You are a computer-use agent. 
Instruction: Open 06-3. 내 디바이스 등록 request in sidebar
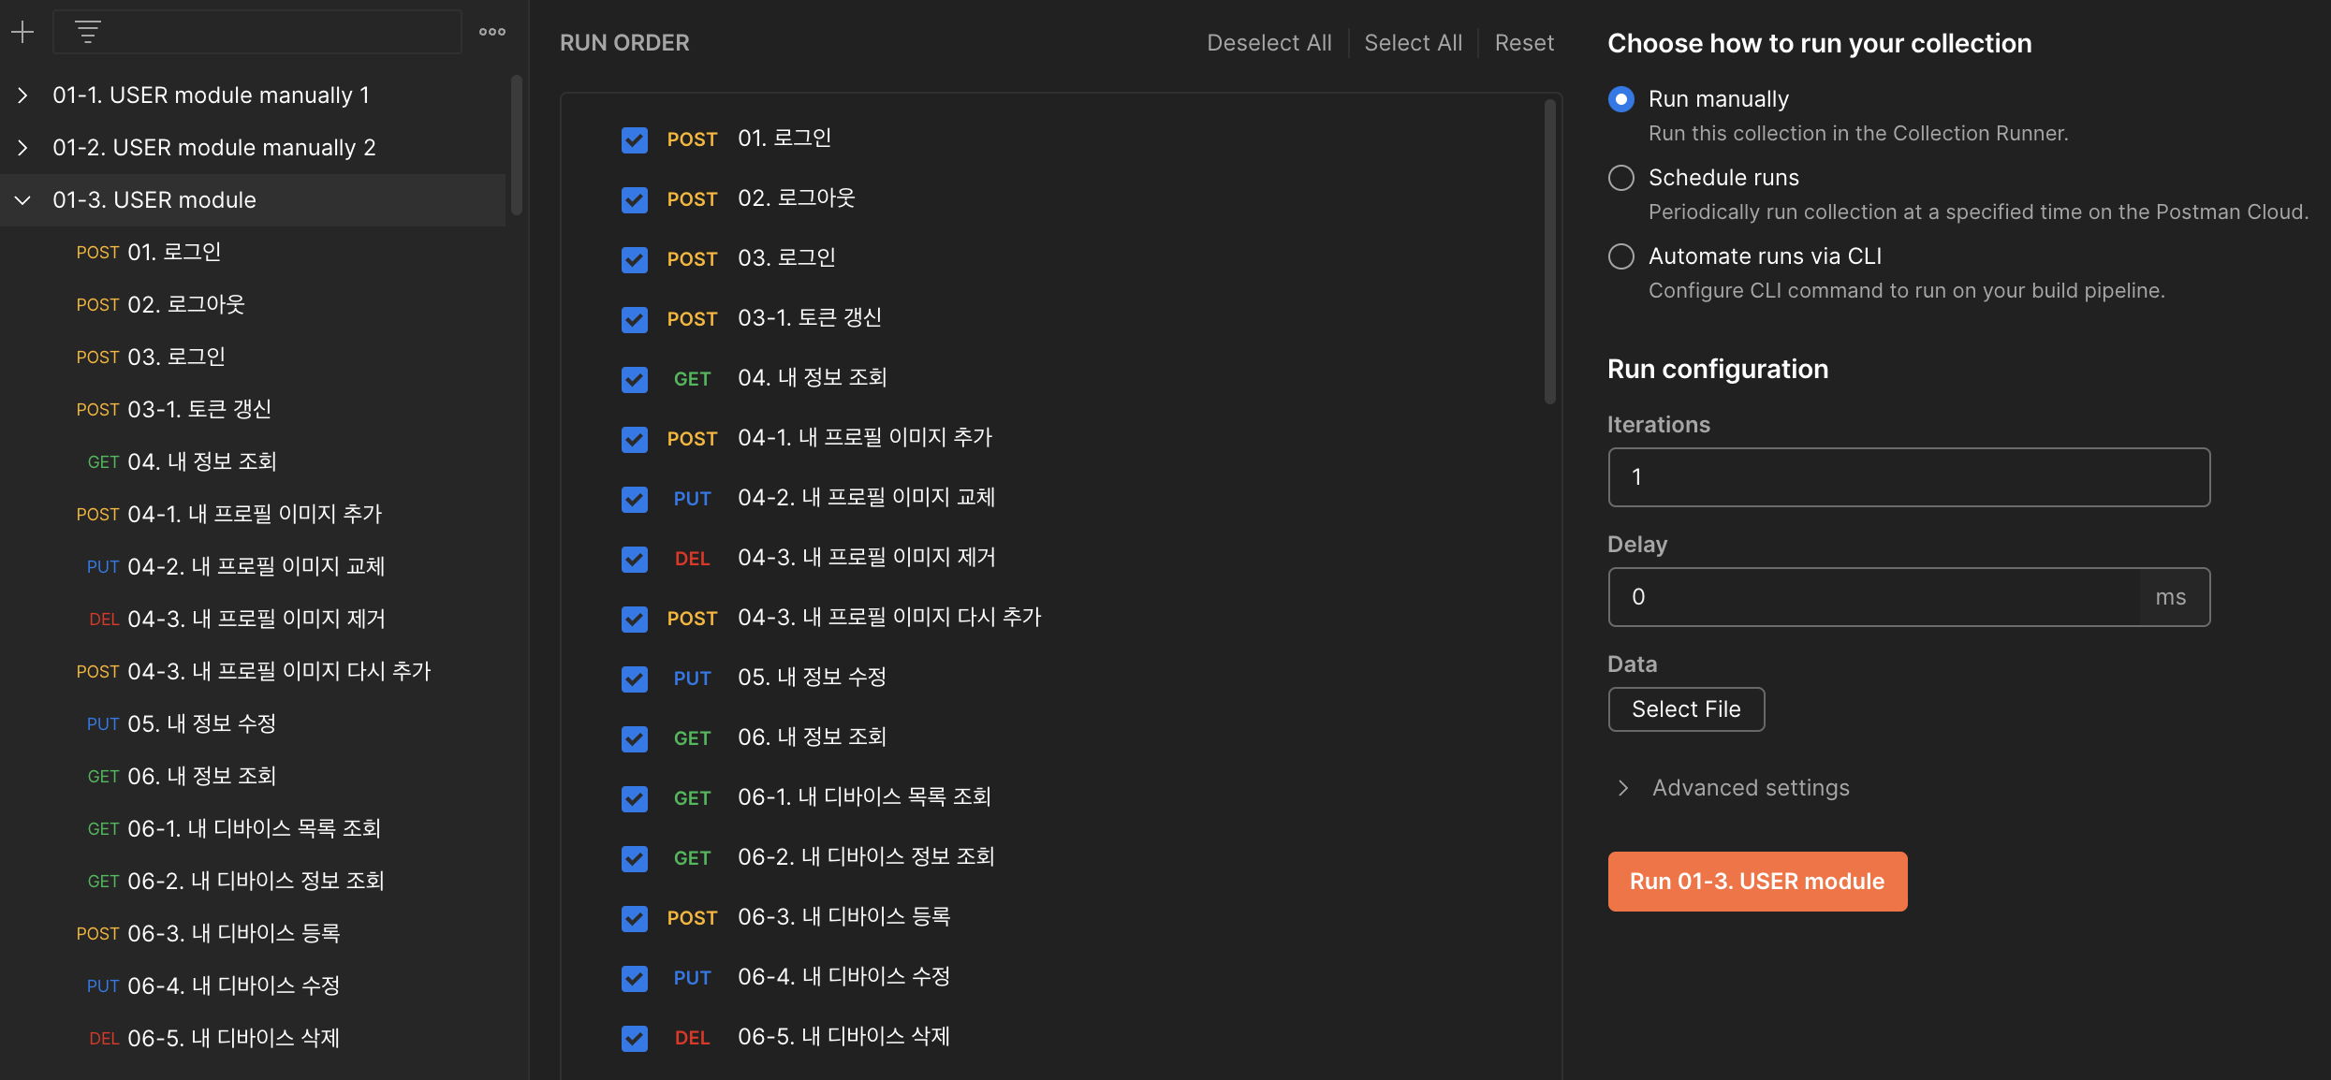[232, 934]
